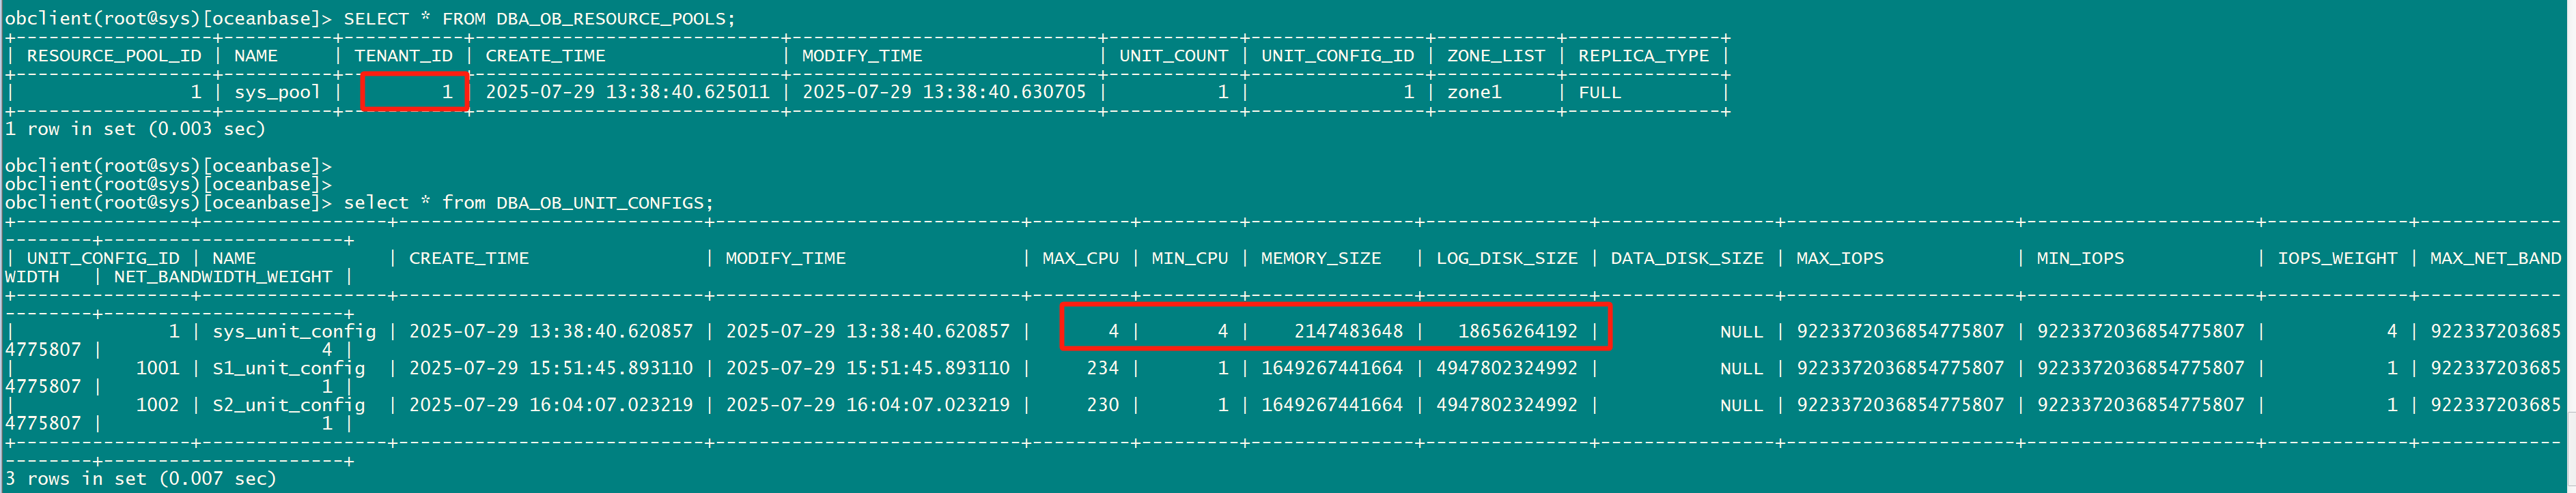Select modify time 2025-07-29 13:38:40.630705
Viewport: 2576px width, 493px height.
[944, 93]
